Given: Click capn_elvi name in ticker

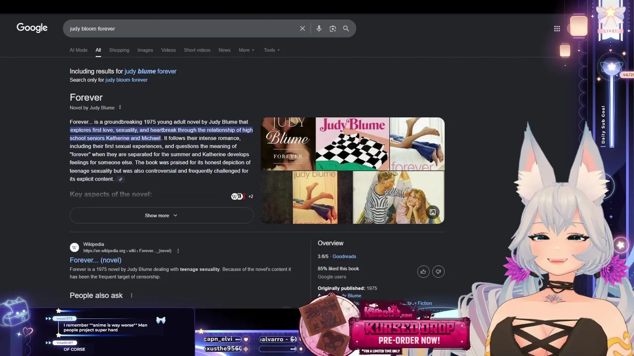Looking at the screenshot, I should click(x=218, y=339).
